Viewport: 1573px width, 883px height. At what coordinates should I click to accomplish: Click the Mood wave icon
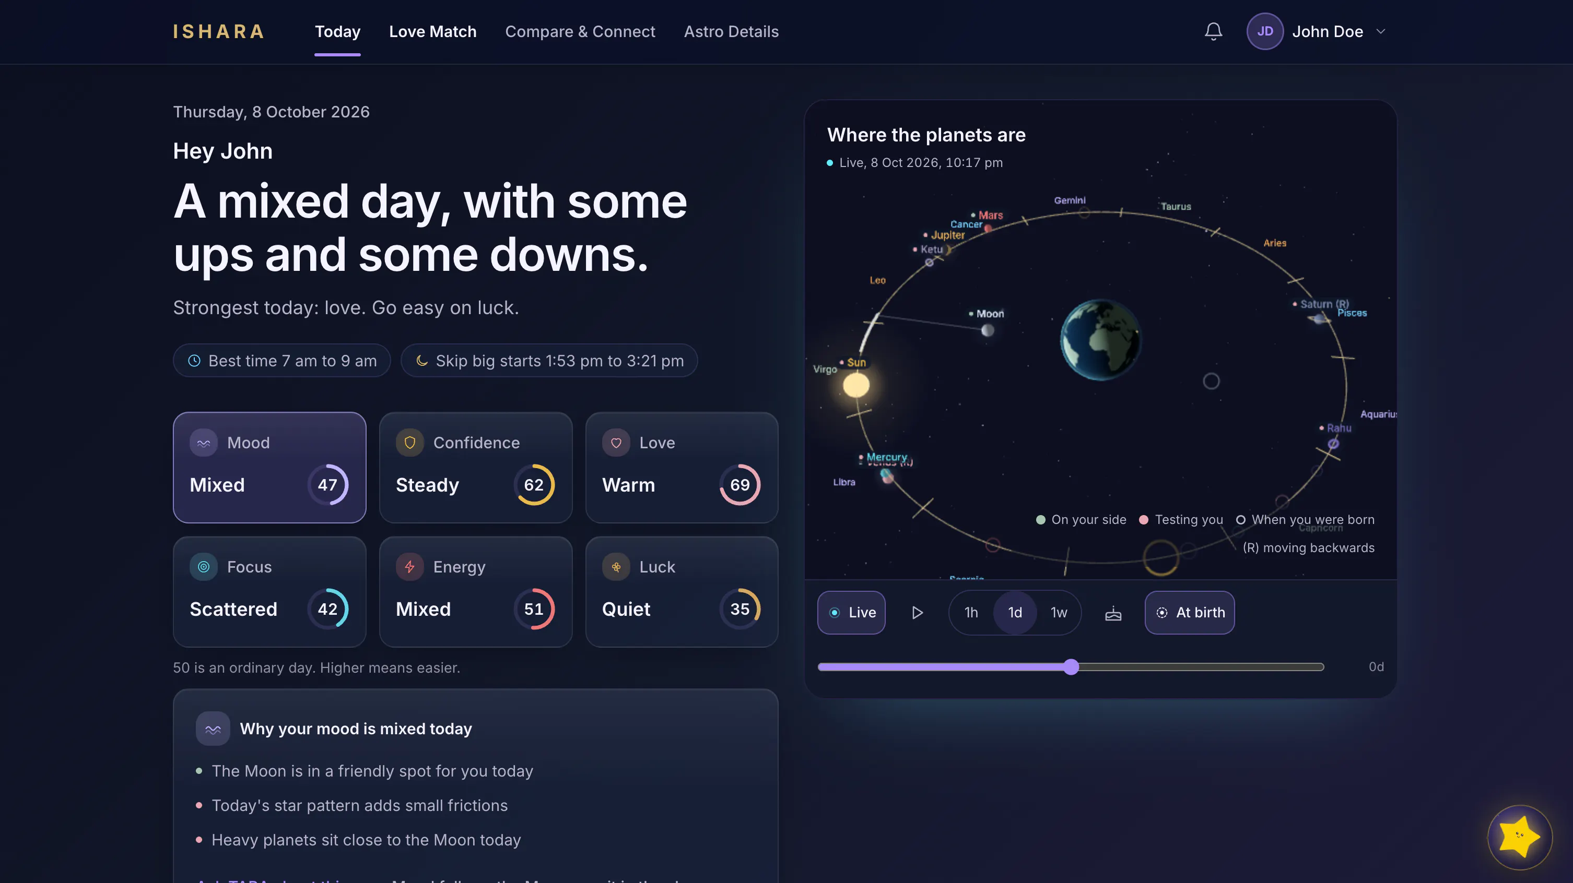click(x=203, y=443)
